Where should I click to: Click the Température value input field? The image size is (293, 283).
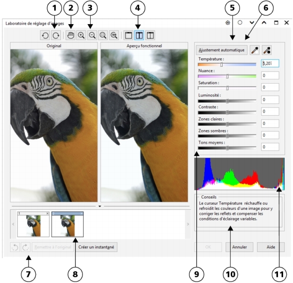[x=270, y=64]
